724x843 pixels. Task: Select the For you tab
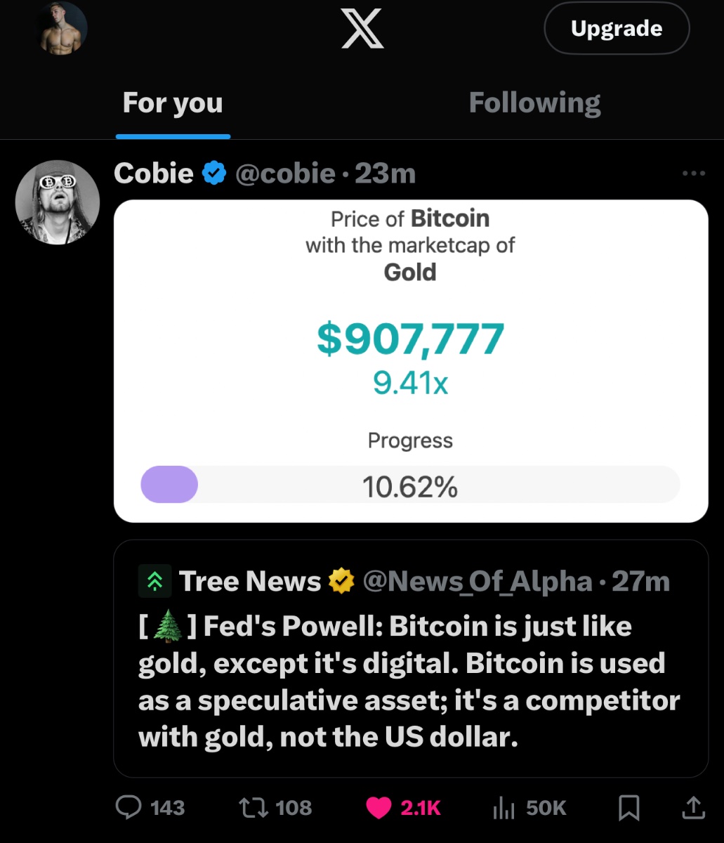[x=173, y=103]
